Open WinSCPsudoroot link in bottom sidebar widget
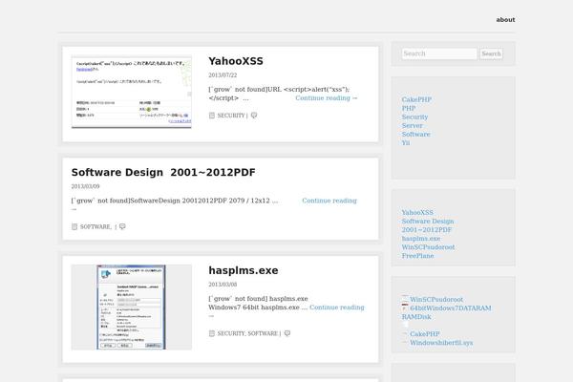Screen dimensions: 573x382 click(436, 299)
